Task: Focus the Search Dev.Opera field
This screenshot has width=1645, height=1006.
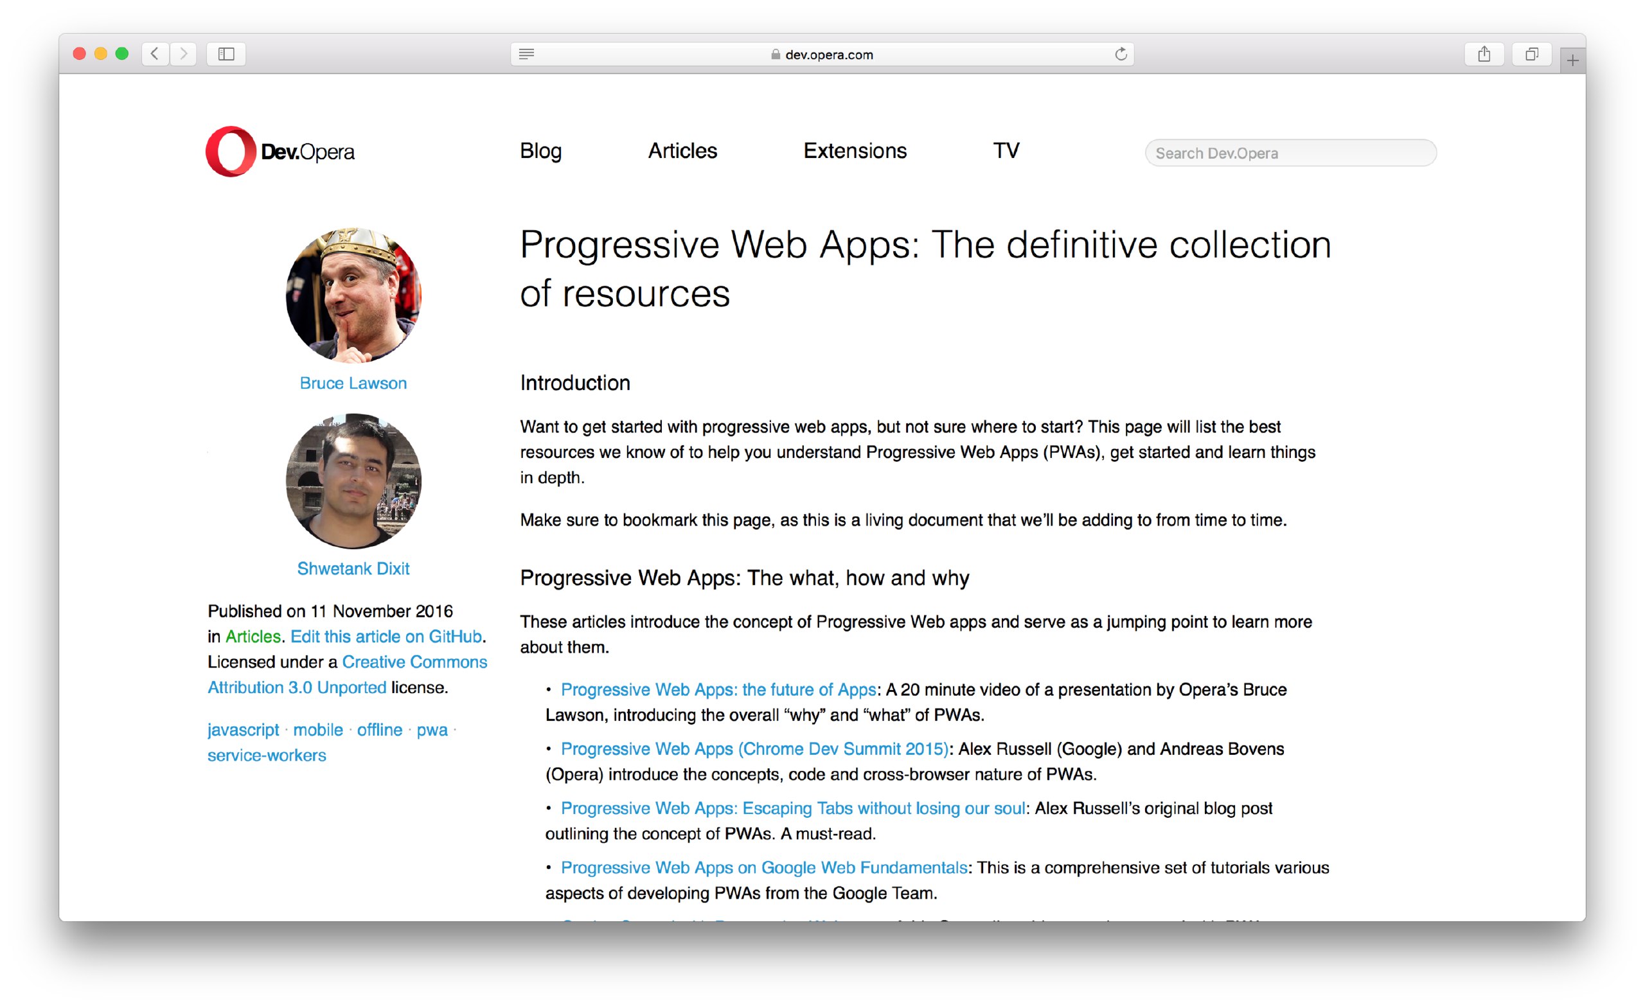Action: coord(1290,153)
